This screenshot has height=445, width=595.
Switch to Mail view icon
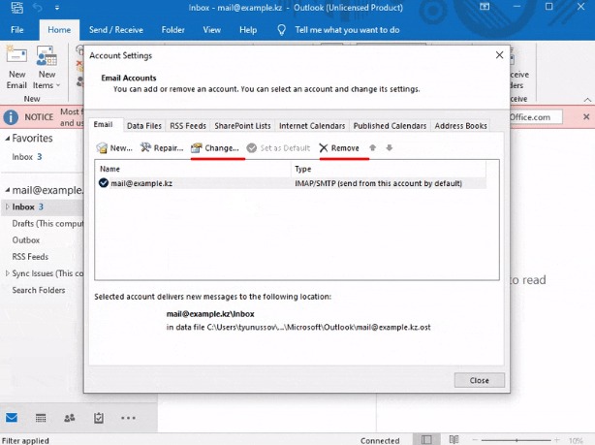[12, 418]
